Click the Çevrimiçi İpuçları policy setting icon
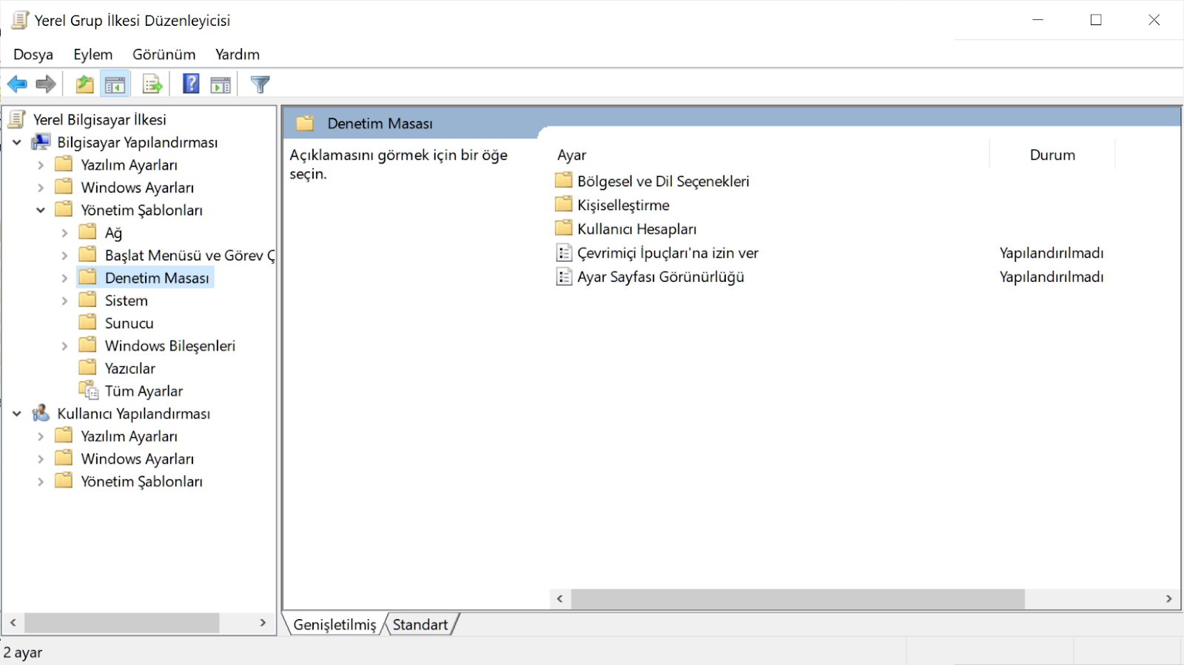Image resolution: width=1184 pixels, height=665 pixels. click(x=564, y=253)
